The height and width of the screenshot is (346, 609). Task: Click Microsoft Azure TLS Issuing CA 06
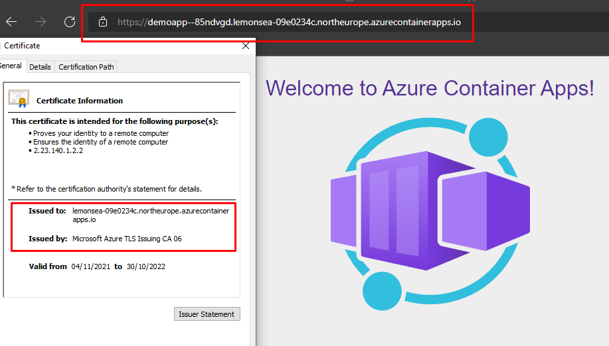(x=127, y=239)
